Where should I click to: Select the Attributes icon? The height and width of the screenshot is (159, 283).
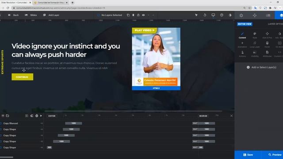(267, 54)
